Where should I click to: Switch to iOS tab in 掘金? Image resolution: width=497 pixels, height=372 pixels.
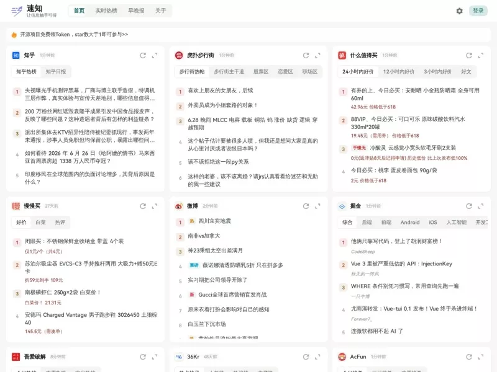pyautogui.click(x=432, y=223)
